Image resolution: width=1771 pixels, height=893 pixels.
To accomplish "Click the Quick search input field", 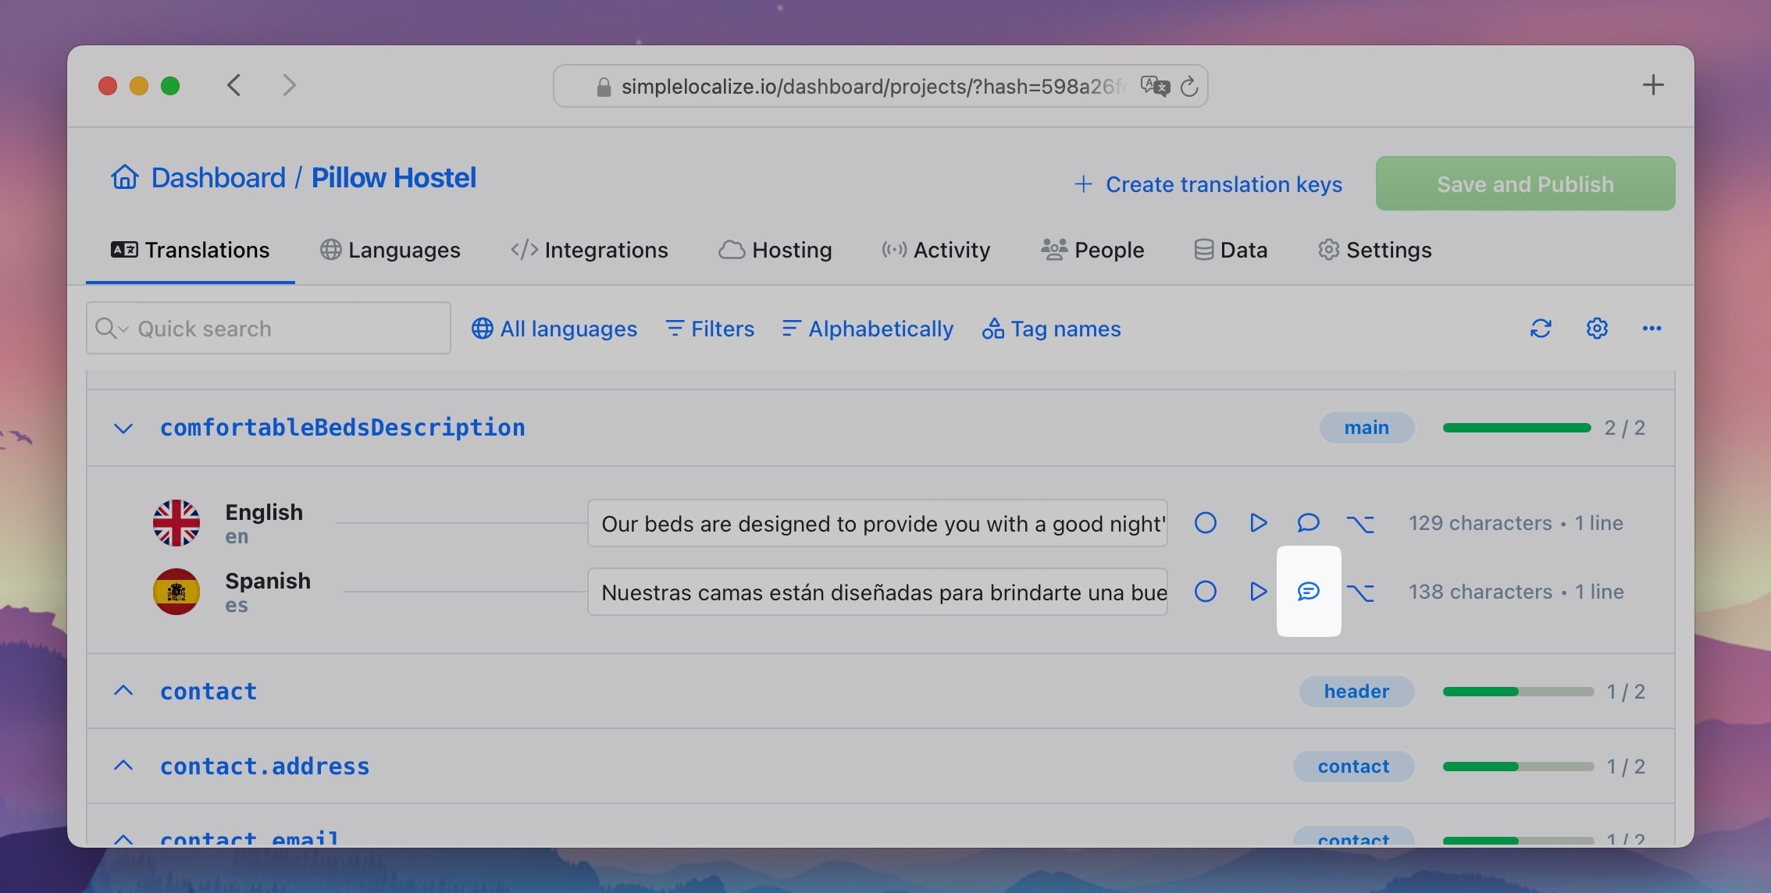I will [269, 329].
